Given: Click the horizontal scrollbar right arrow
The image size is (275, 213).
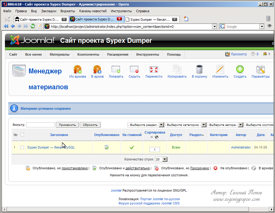Looking at the screenshot, I should 271,209.
